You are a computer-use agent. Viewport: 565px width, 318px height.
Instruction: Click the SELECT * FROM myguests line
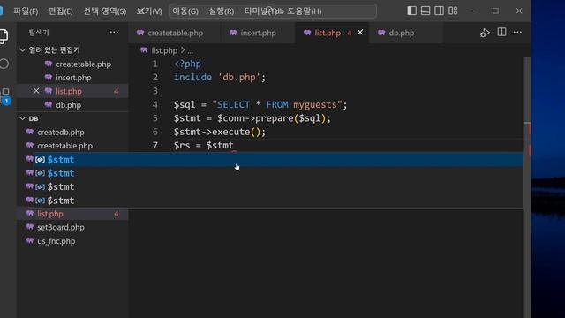pyautogui.click(x=260, y=104)
